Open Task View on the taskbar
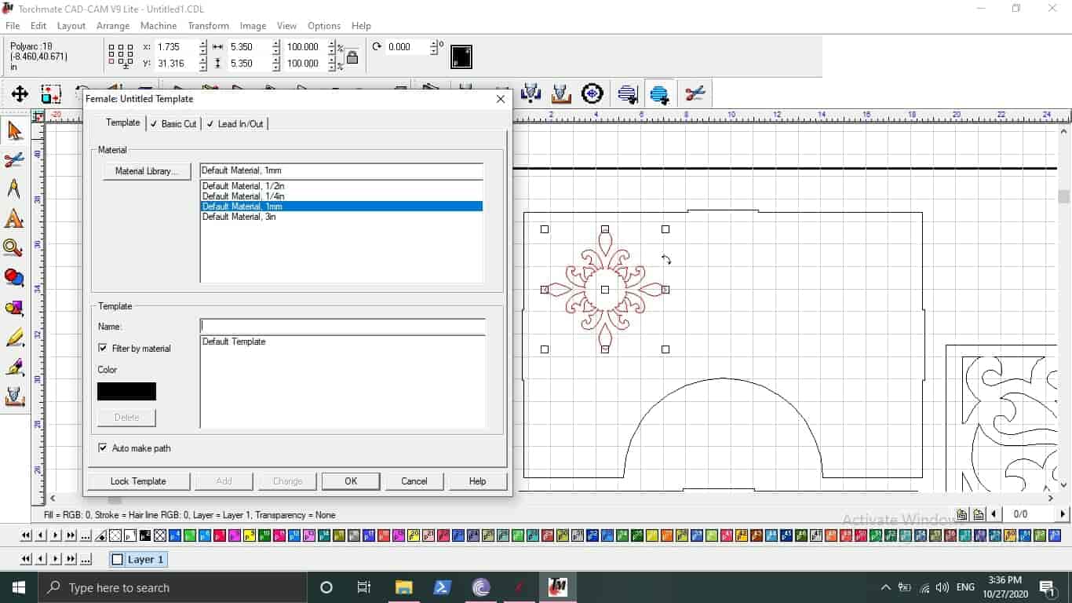The width and height of the screenshot is (1072, 603). click(364, 587)
